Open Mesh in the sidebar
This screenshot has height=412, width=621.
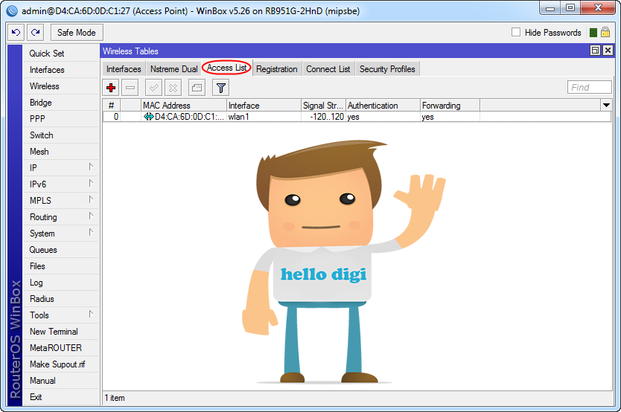tap(61, 152)
